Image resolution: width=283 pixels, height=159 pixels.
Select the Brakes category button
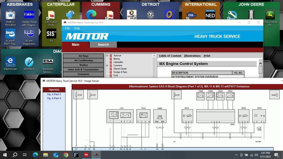83,65
